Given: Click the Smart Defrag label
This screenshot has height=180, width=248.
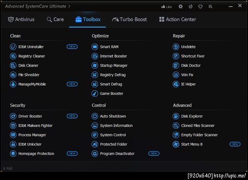Looking at the screenshot, I should (x=111, y=84).
